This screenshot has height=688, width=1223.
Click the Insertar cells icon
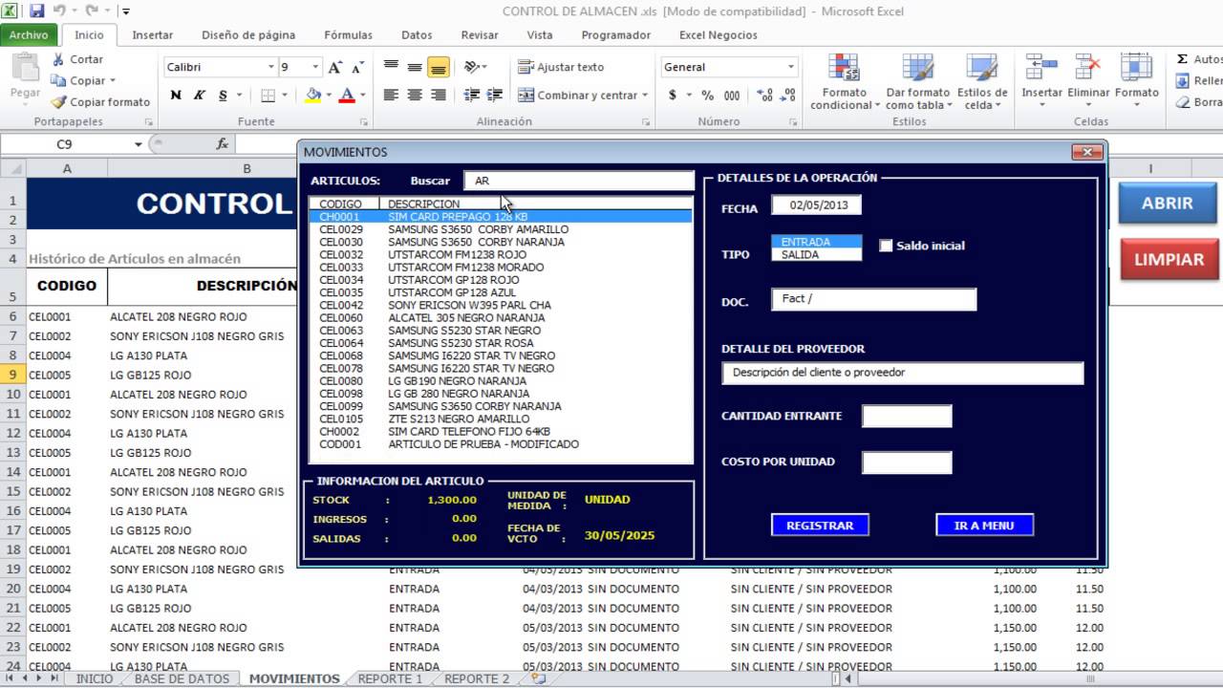tap(1041, 69)
